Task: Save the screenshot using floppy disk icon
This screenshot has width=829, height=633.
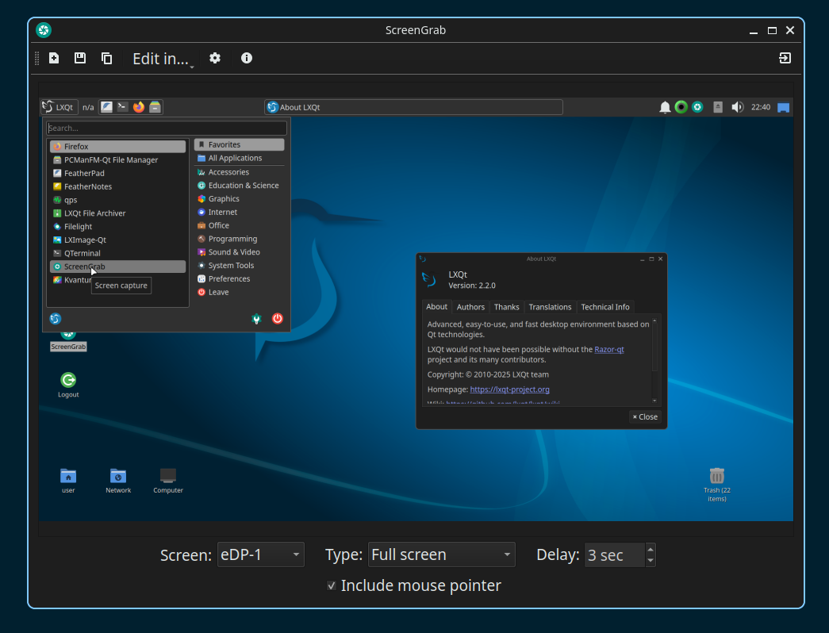Action: click(80, 58)
